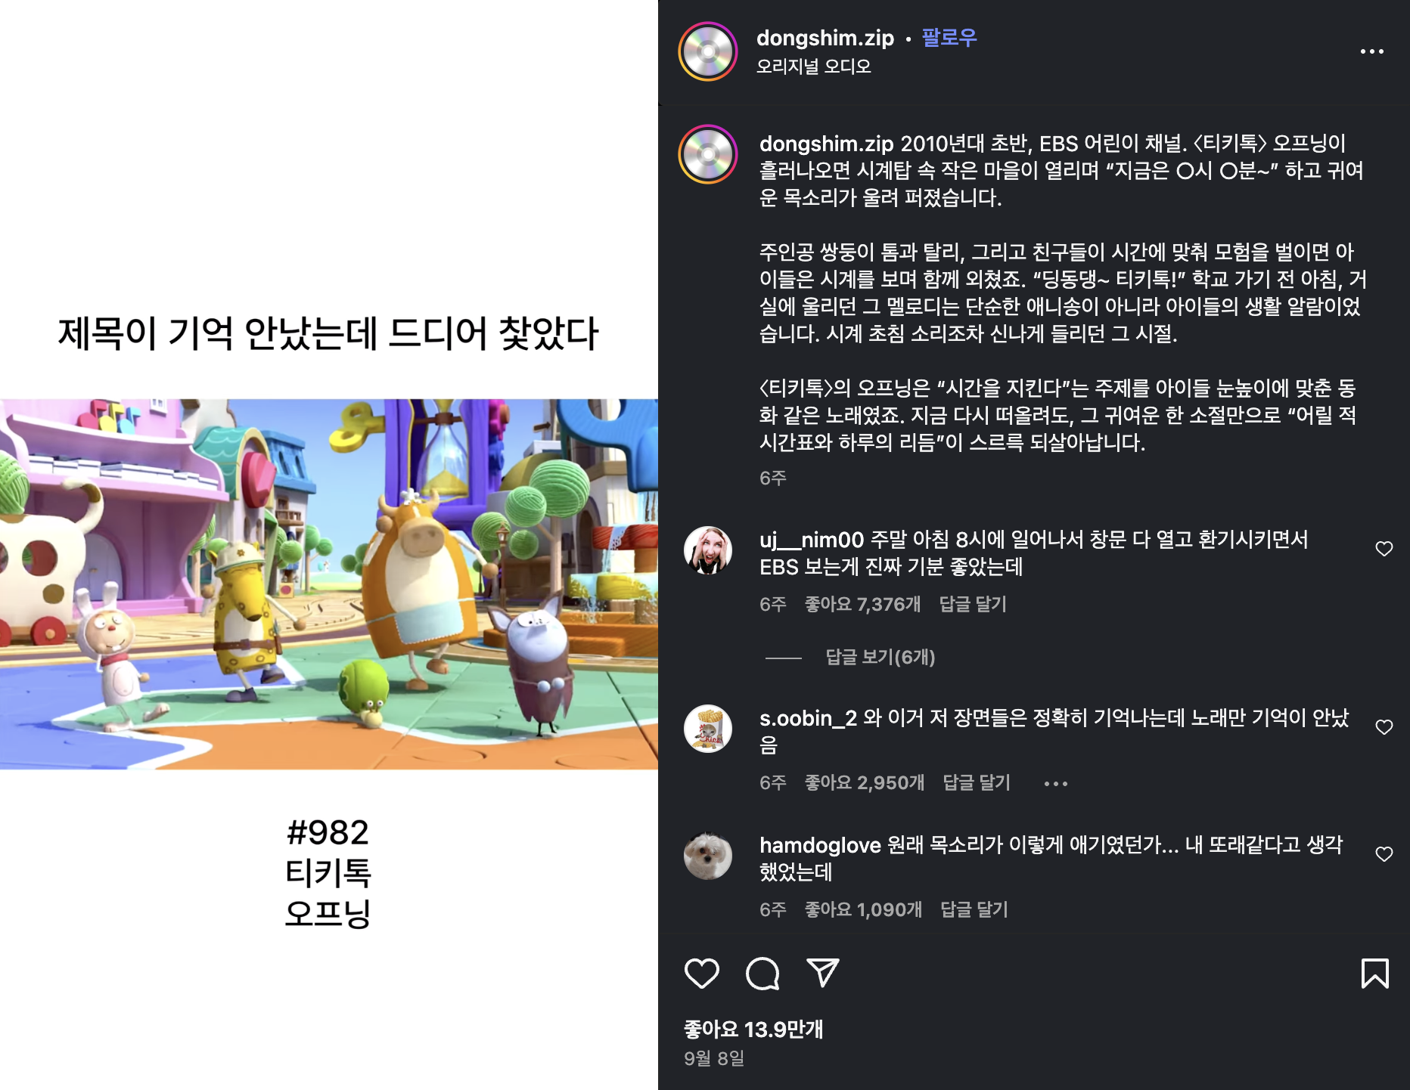Screen dimensions: 1410x1090
Task: Share the post via paper plane icon
Action: click(x=823, y=973)
